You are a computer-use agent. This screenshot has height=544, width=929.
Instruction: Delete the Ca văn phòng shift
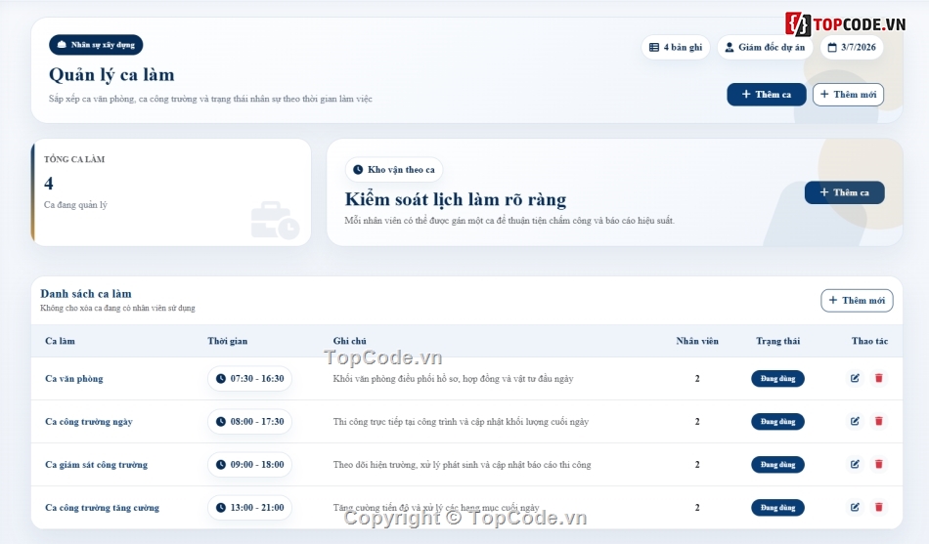pos(879,378)
